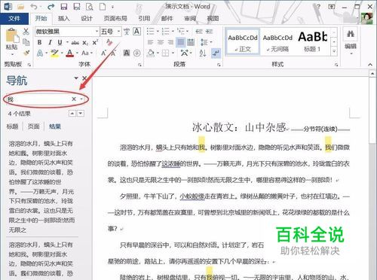Select the 无间隔 style
This screenshot has width=377, height=280.
point(277,42)
